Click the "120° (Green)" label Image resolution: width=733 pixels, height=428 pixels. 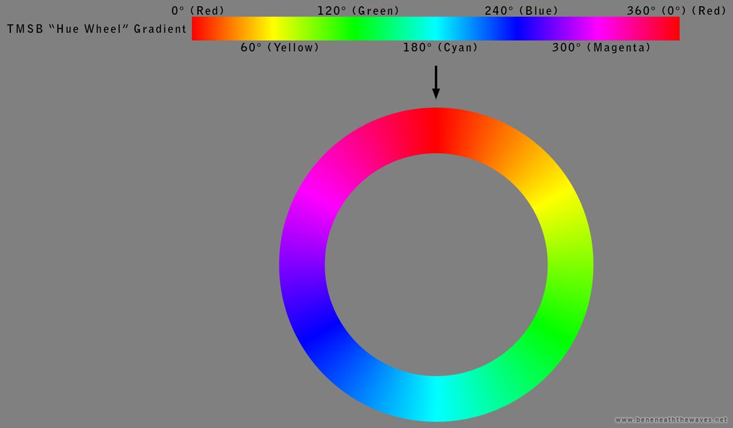(x=358, y=11)
